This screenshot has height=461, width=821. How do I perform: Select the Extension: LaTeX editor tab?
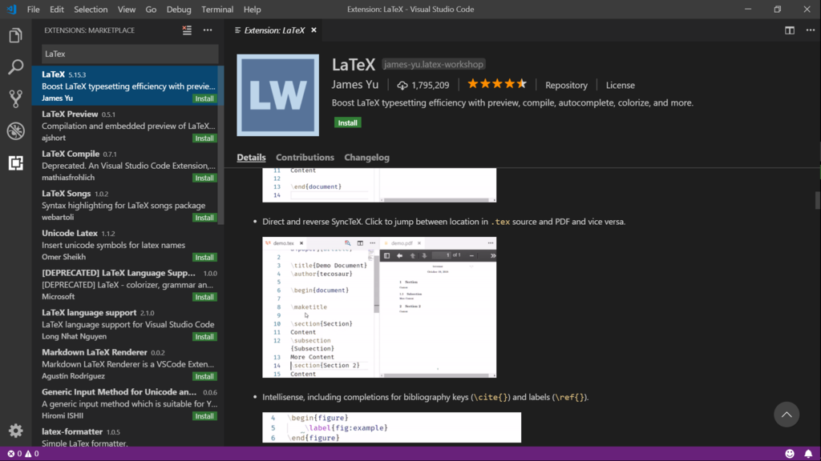(x=274, y=30)
